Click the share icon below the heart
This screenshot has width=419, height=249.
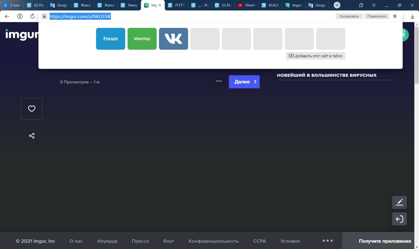pyautogui.click(x=32, y=136)
